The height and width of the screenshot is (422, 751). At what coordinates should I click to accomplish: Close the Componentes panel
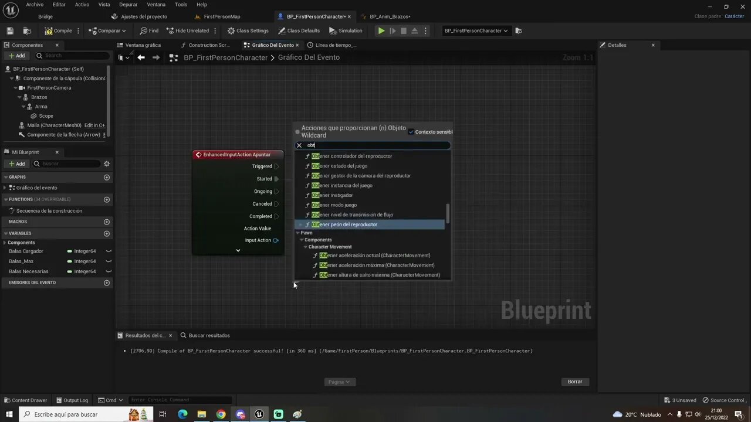pyautogui.click(x=57, y=45)
